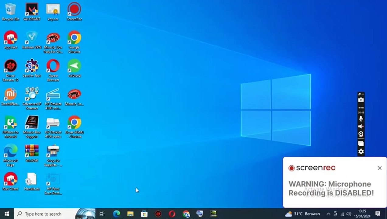
Task: Open the network status tray icon
Action: [x=342, y=214]
